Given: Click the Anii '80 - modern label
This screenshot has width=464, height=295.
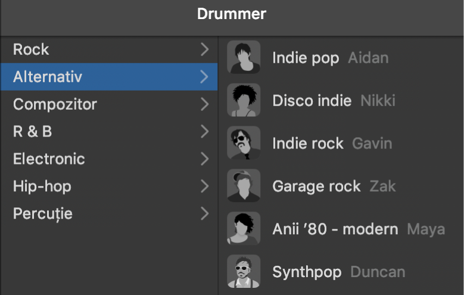Looking at the screenshot, I should pos(335,229).
